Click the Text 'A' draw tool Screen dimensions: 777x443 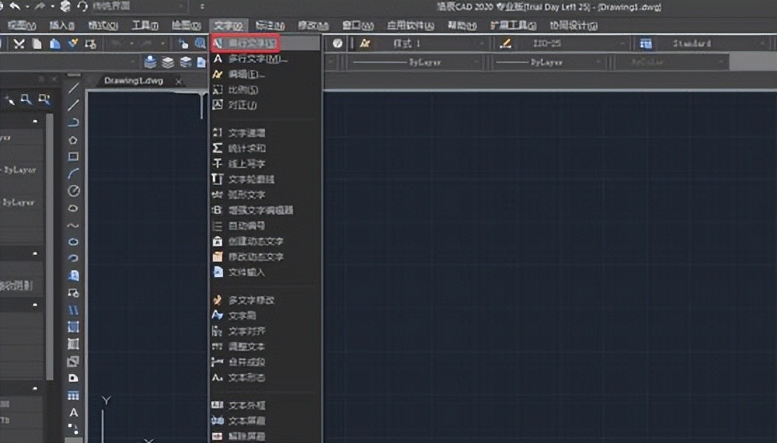pos(73,412)
